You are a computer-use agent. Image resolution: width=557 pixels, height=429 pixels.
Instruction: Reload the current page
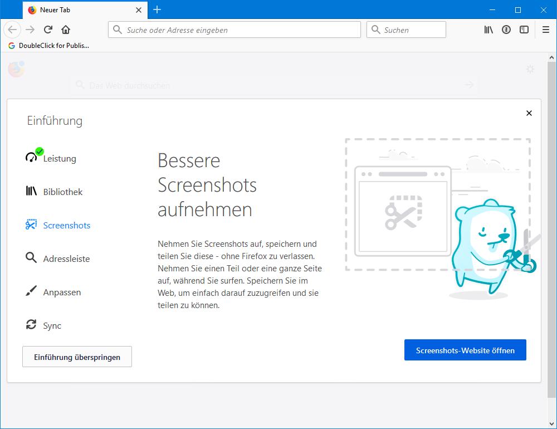click(48, 30)
